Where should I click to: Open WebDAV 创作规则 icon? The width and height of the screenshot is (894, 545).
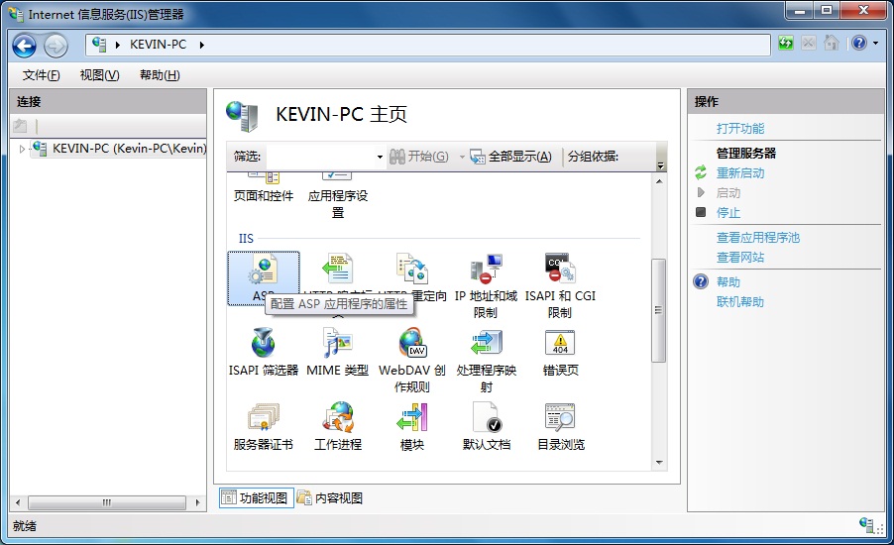412,345
